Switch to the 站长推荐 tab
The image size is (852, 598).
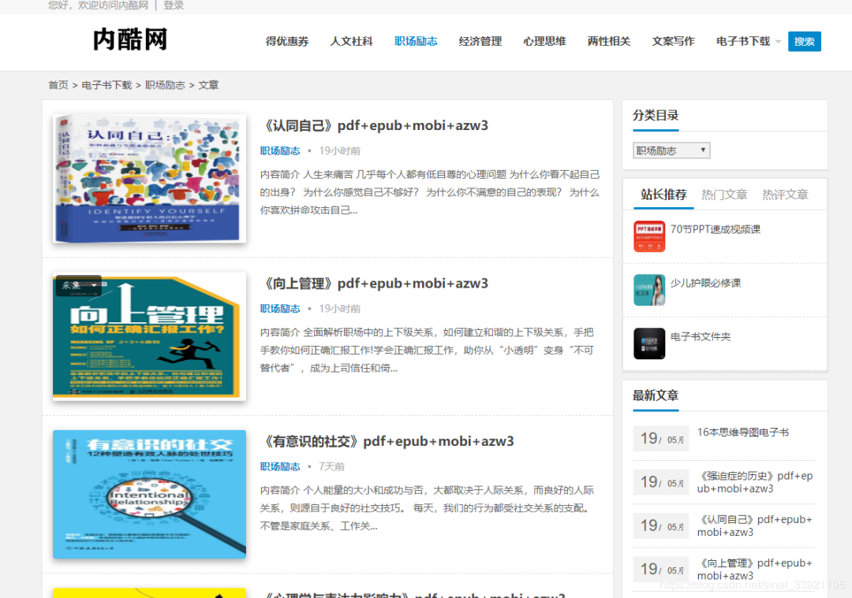[663, 195]
